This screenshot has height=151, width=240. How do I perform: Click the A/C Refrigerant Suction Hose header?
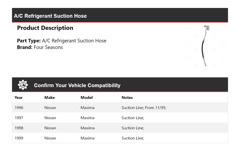click(x=50, y=16)
